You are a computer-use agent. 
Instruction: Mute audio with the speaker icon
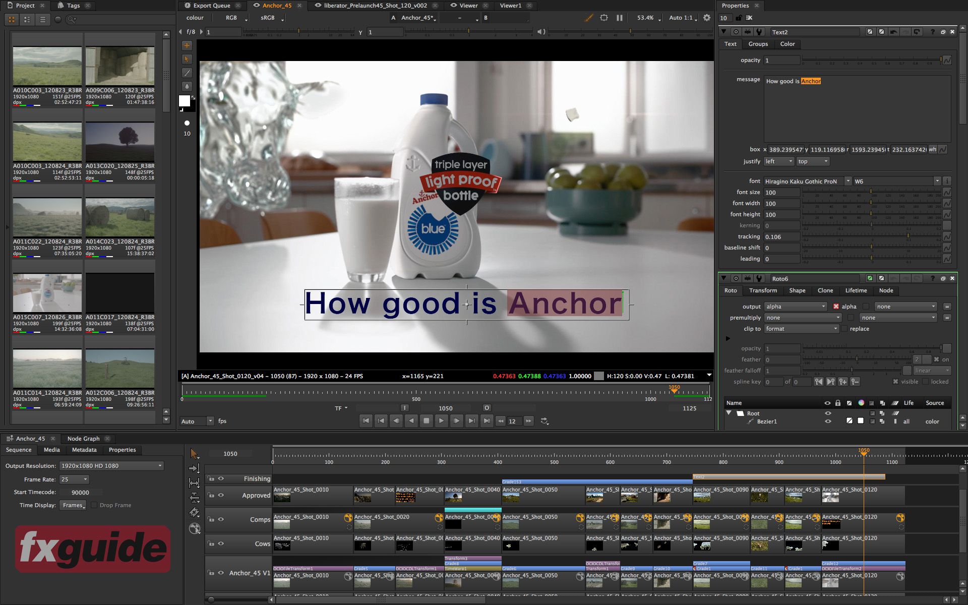541,32
